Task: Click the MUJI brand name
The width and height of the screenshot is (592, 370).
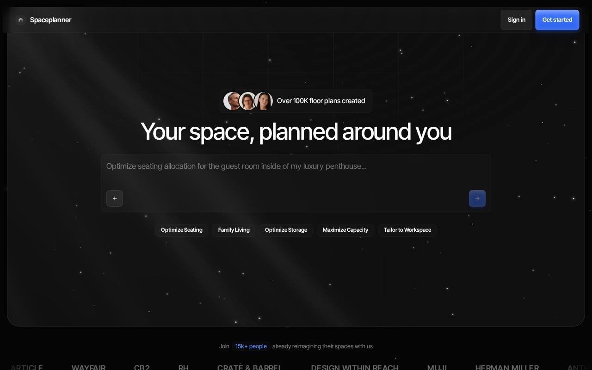Action: 437,368
